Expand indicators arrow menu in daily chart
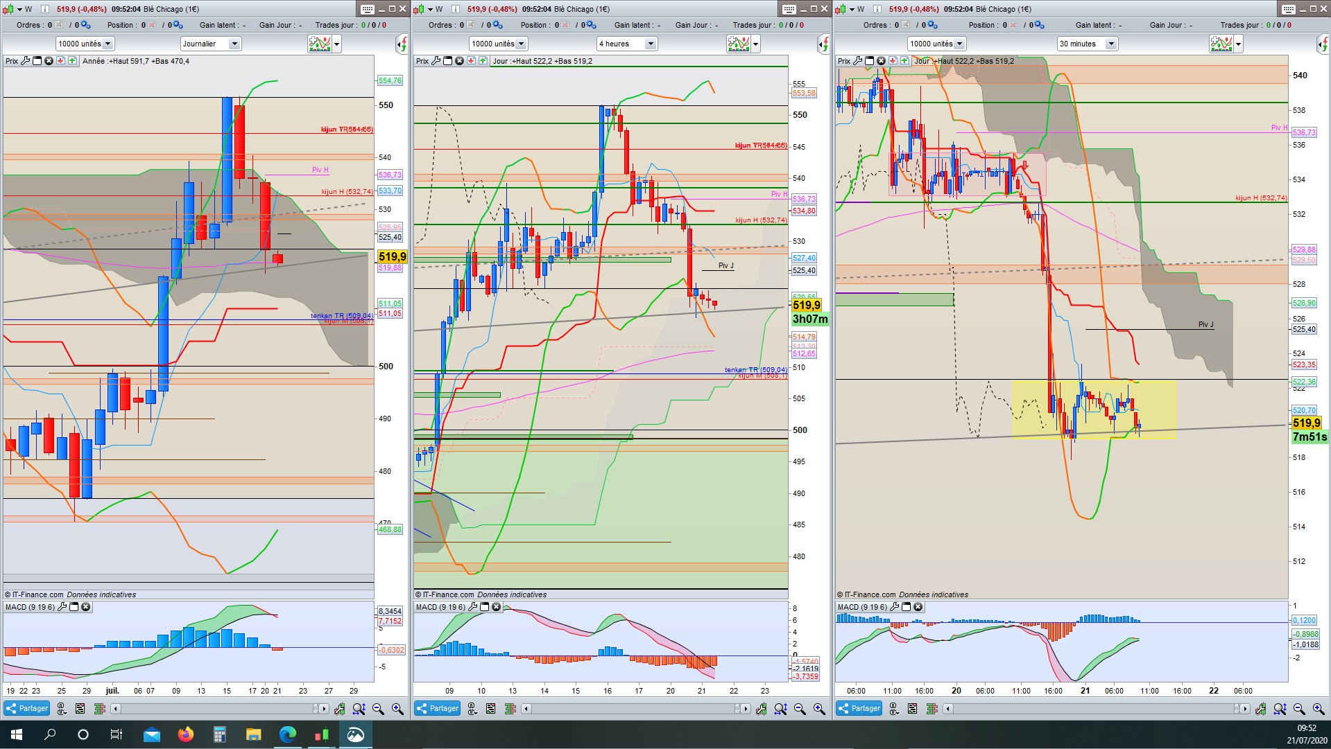The height and width of the screenshot is (749, 1331). point(337,44)
